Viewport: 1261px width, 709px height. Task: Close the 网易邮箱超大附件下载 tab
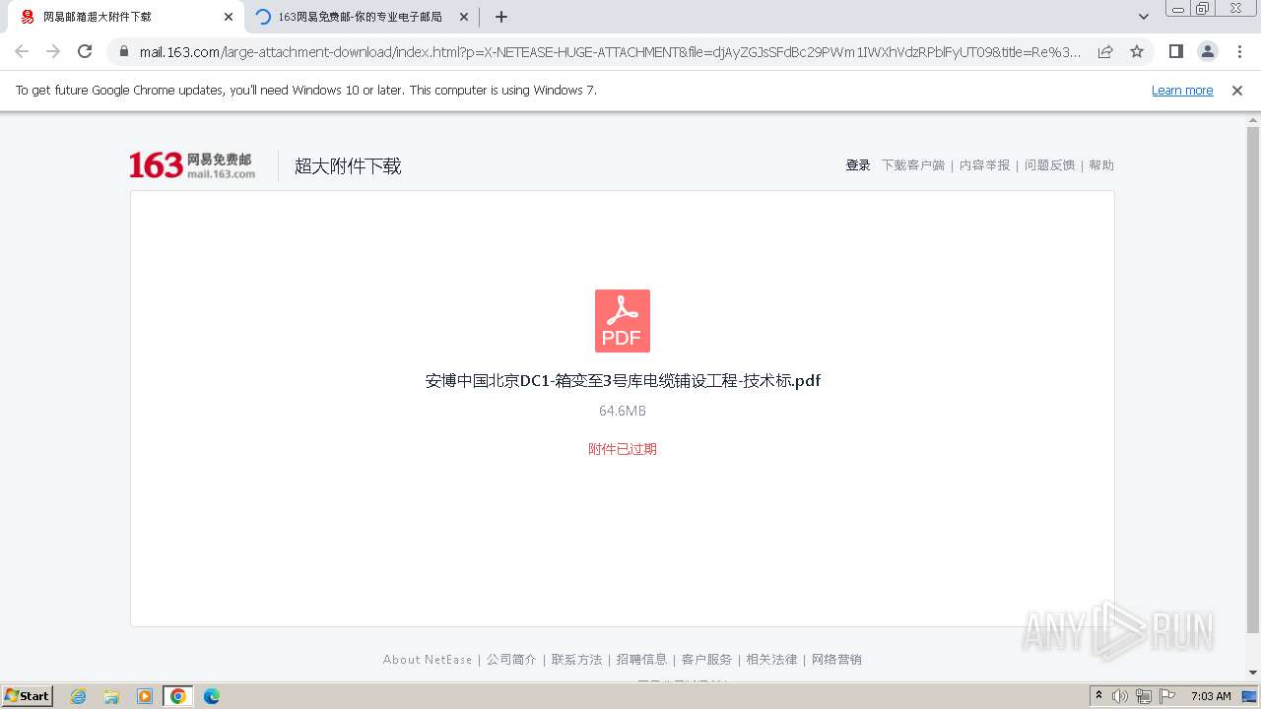229,17
